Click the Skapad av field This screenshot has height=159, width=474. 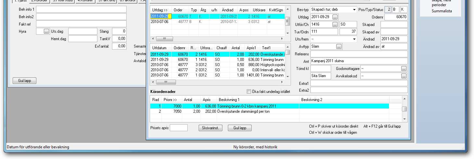pyautogui.click(x=394, y=32)
